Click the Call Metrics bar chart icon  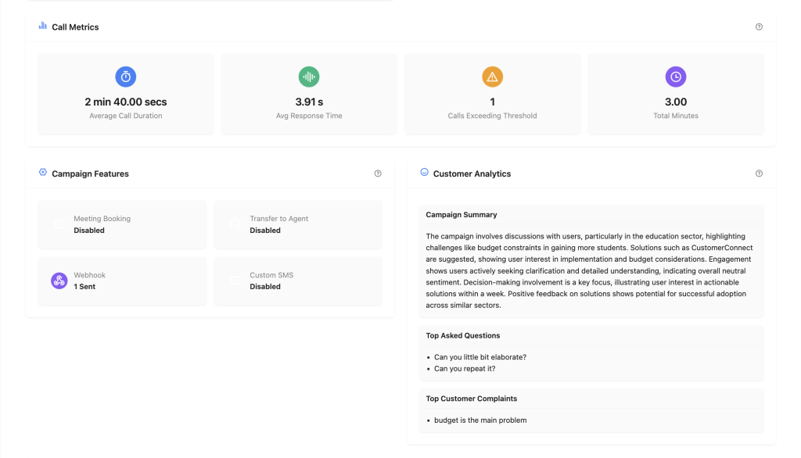(x=42, y=26)
